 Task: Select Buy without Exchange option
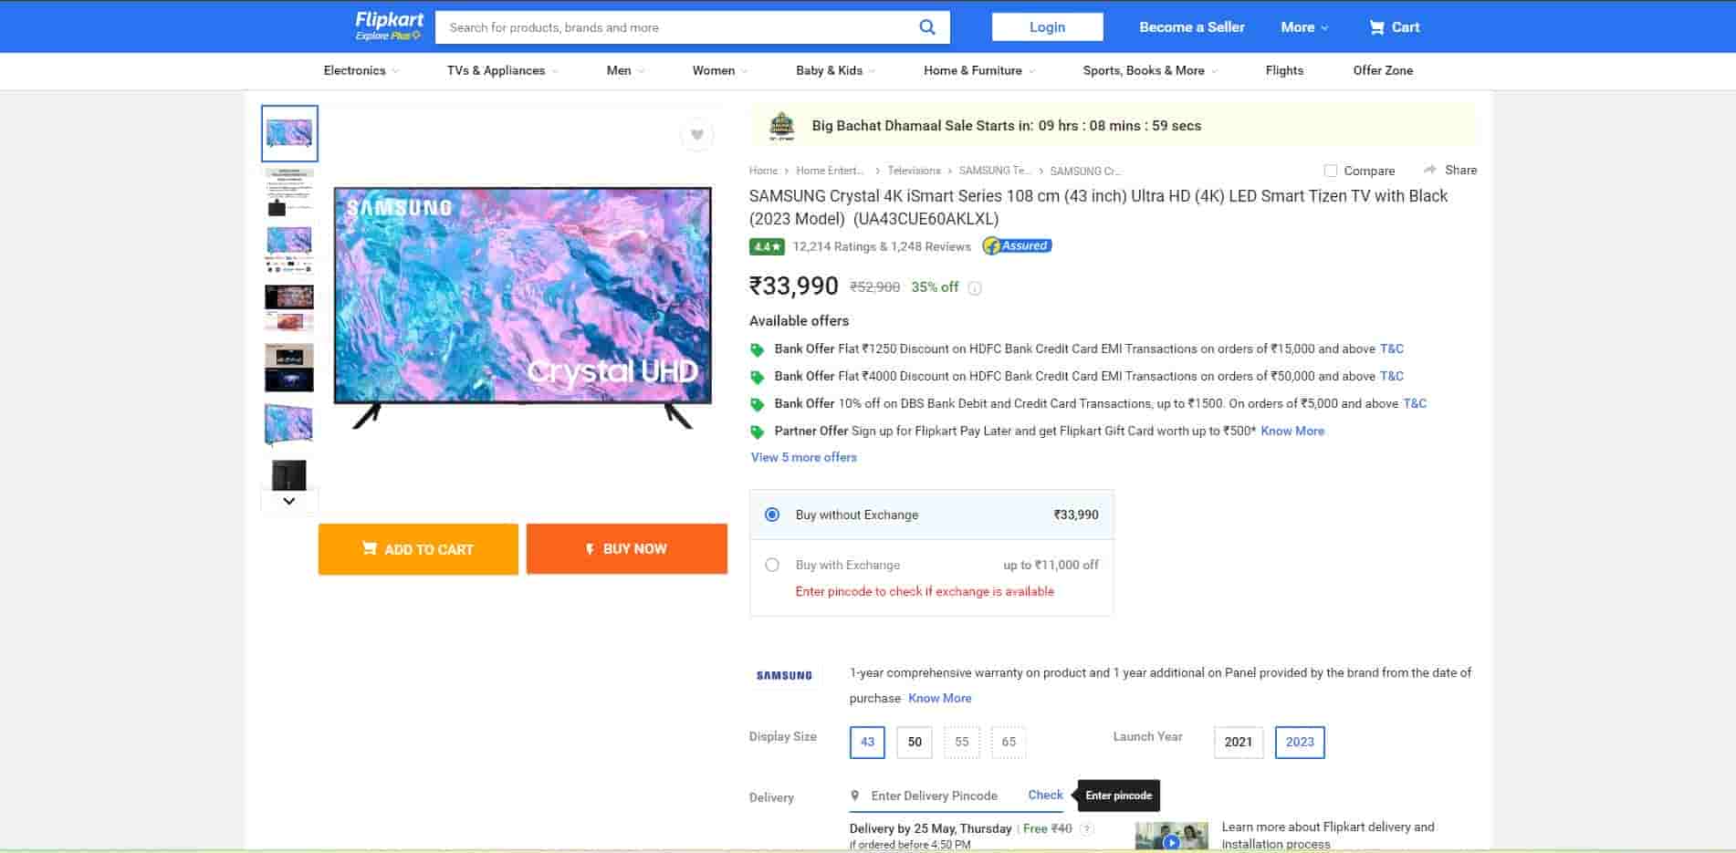tap(772, 515)
